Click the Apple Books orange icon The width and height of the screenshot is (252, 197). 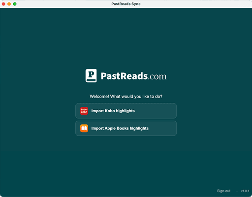tap(84, 128)
